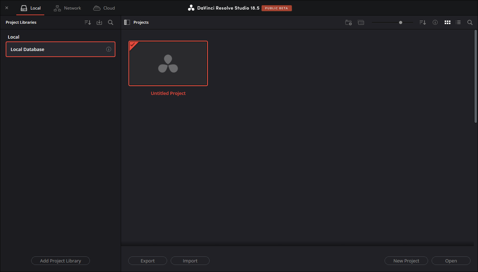This screenshot has width=478, height=272.
Task: Switch to the Network tab
Action: point(67,8)
